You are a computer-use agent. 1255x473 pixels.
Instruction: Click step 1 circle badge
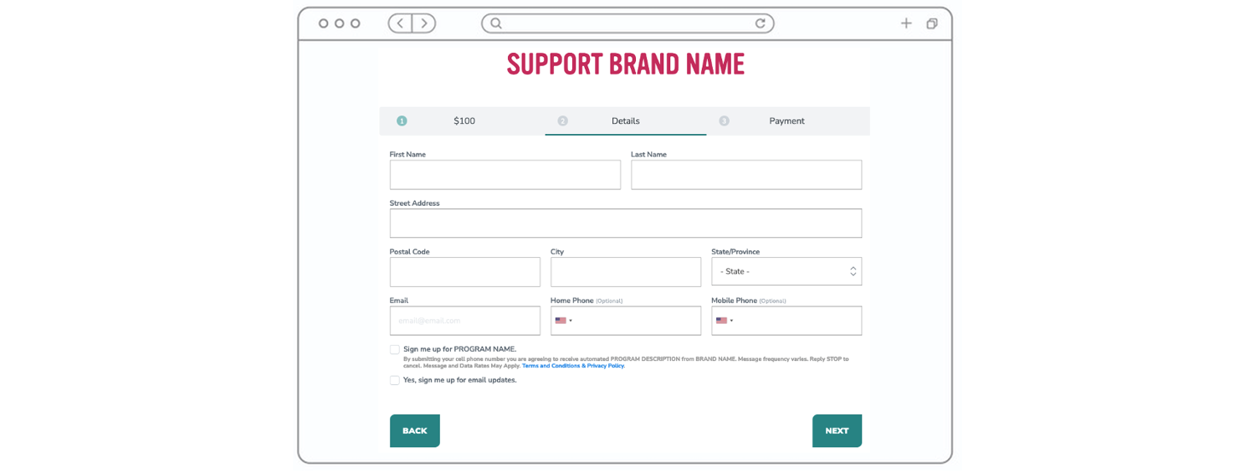[402, 121]
